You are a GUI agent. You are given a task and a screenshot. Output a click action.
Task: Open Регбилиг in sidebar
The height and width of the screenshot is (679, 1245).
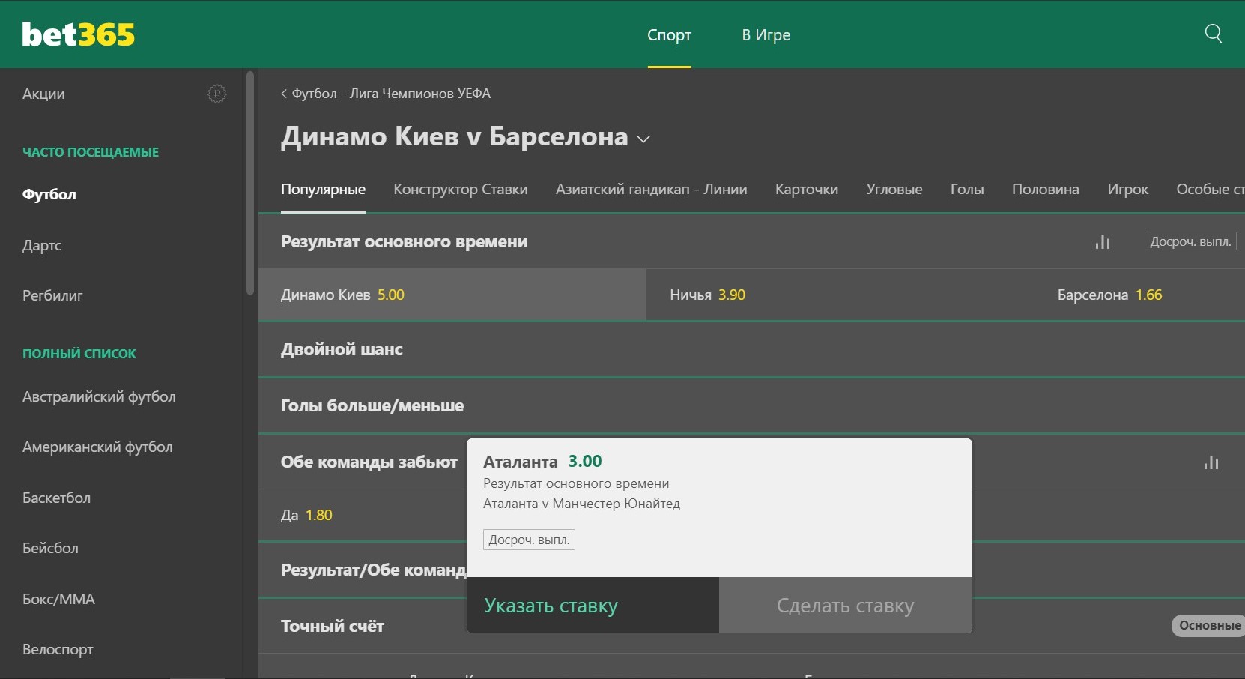coord(52,295)
